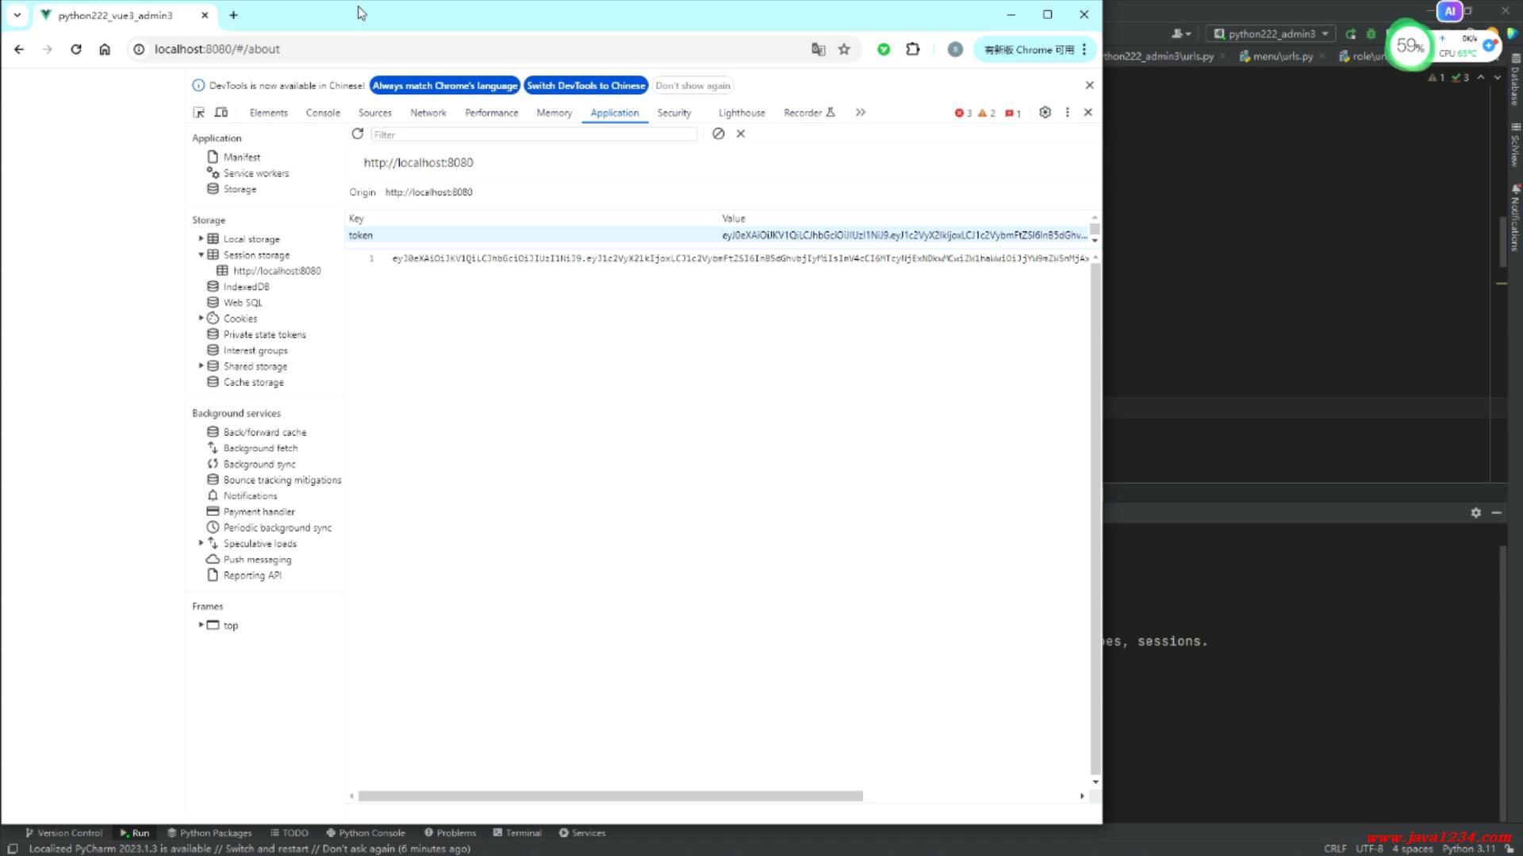Click the localhost:8080 address bar
Image resolution: width=1523 pixels, height=856 pixels.
476,49
